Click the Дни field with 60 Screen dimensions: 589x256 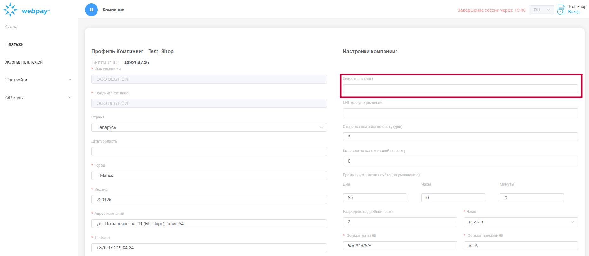pyautogui.click(x=375, y=198)
